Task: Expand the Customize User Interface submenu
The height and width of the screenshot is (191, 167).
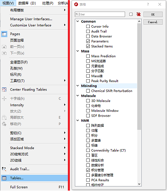Action: tap(35, 25)
